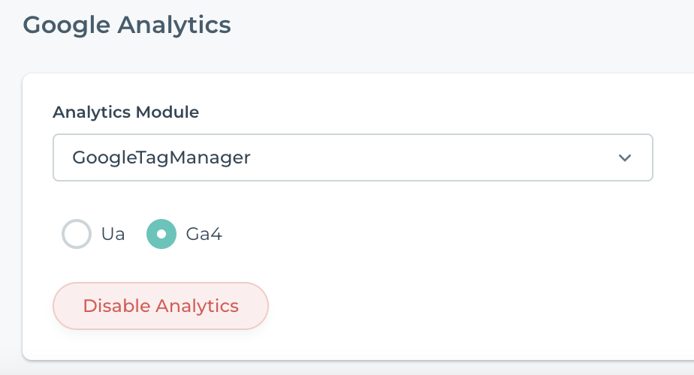Screen dimensions: 694x375
Task: Click the teal selected Ga4 radio indicator
Action: tap(161, 234)
